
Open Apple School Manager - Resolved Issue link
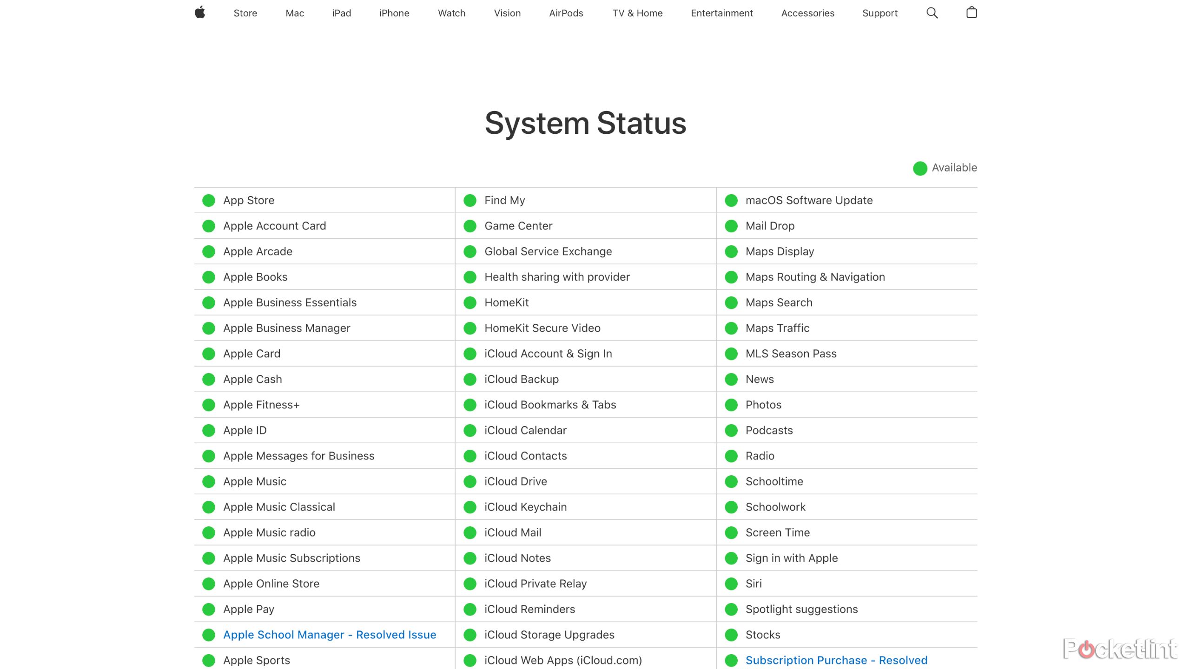pyautogui.click(x=330, y=635)
